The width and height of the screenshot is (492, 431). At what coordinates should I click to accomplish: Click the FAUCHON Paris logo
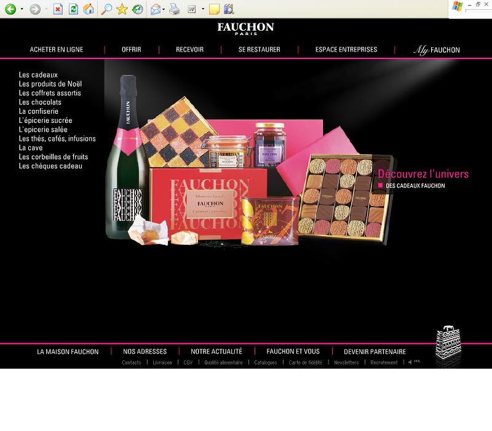coord(245,28)
